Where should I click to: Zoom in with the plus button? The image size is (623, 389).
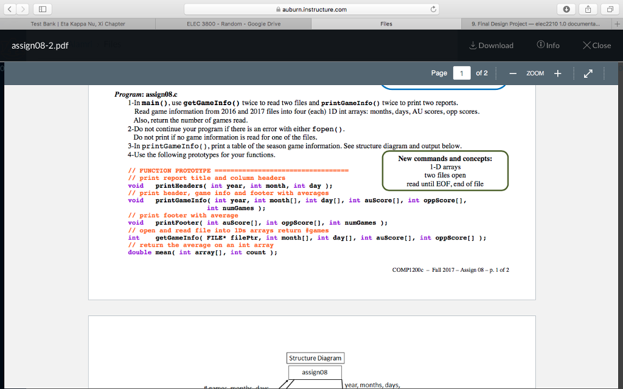(x=557, y=74)
